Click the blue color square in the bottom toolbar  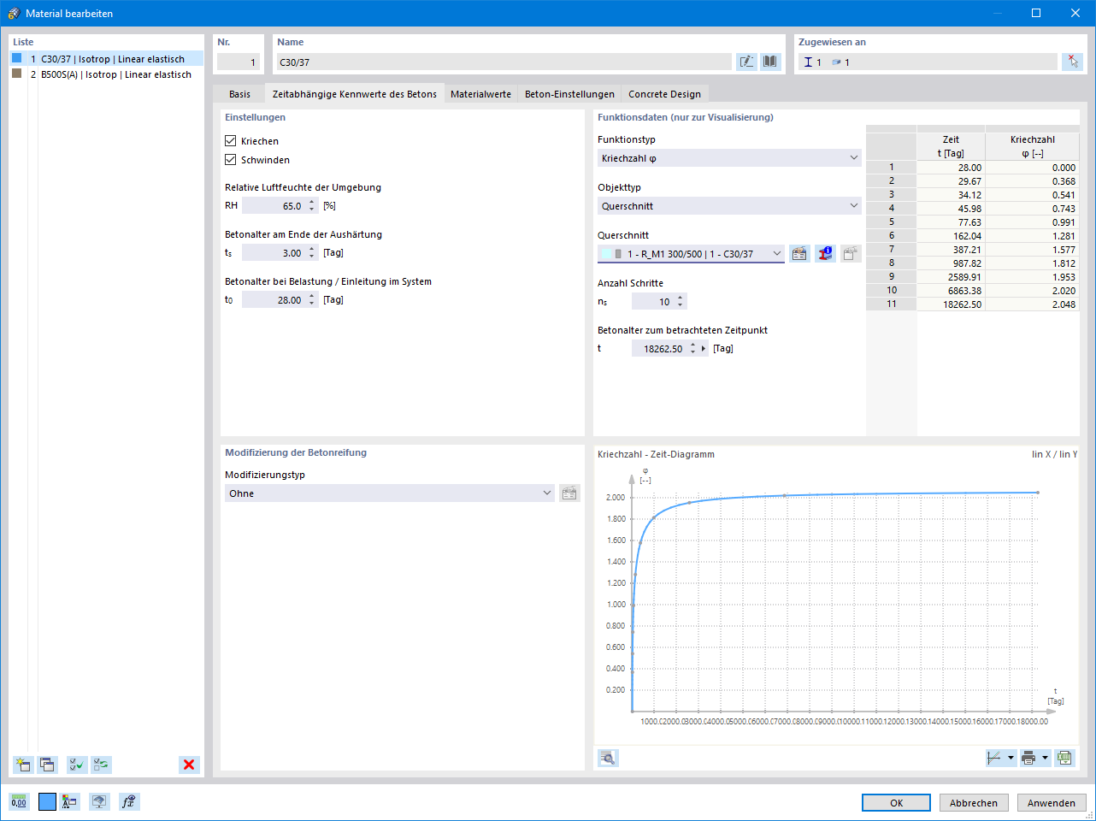pos(47,801)
